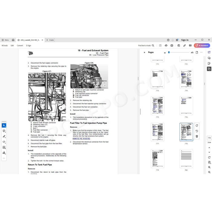
Task: Go to next page down chevron
Action: [209, 152]
